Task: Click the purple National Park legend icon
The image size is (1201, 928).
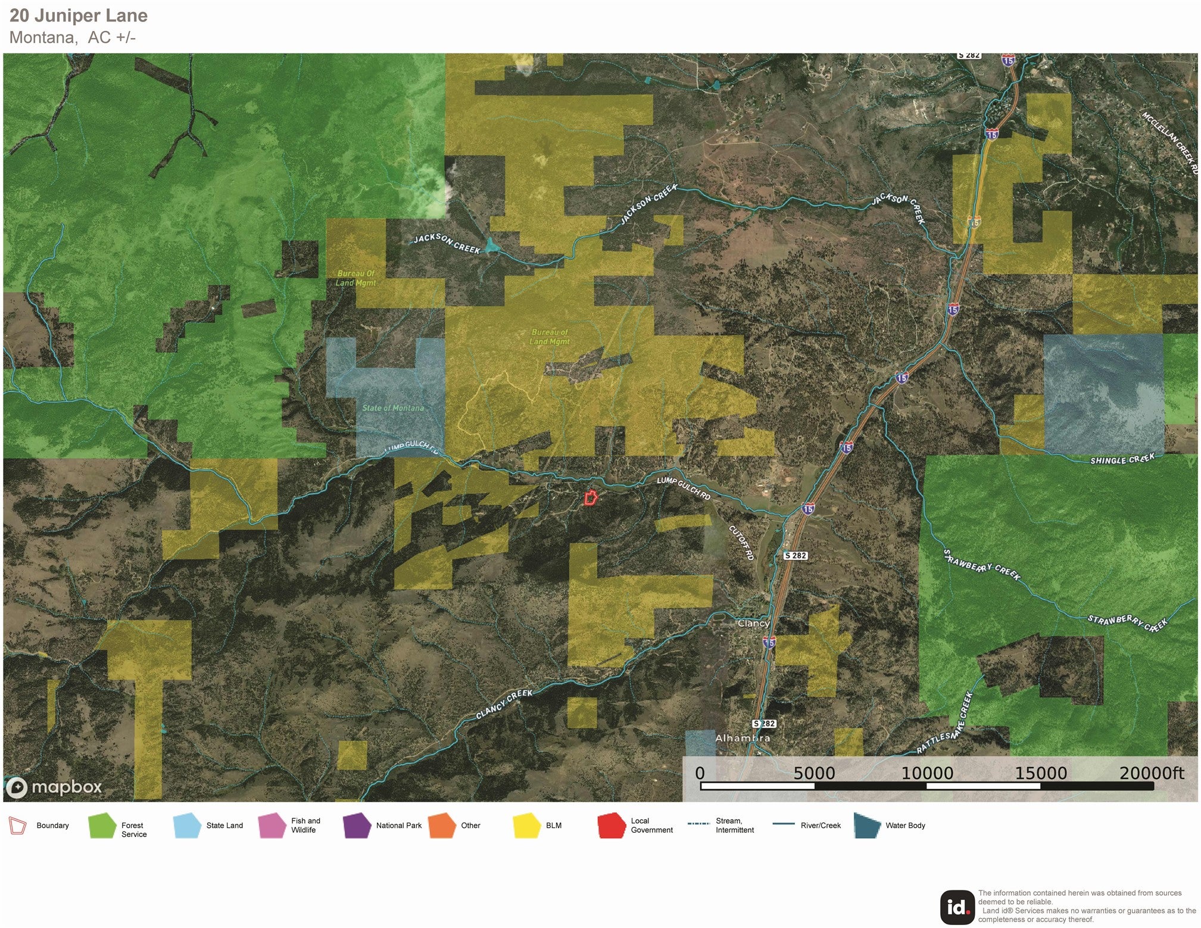Action: 357,826
